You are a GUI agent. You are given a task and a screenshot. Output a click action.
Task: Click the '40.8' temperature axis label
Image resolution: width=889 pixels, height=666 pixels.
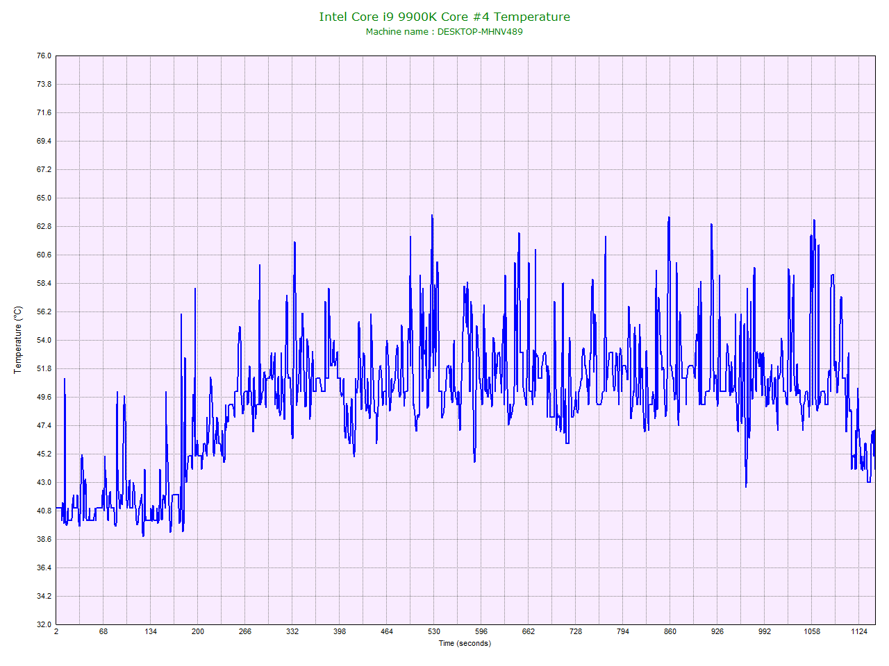pos(44,511)
